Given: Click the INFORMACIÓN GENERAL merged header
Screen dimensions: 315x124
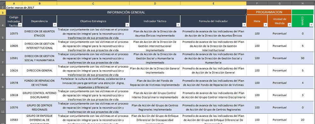Looking at the screenshot, I should (x=126, y=12).
